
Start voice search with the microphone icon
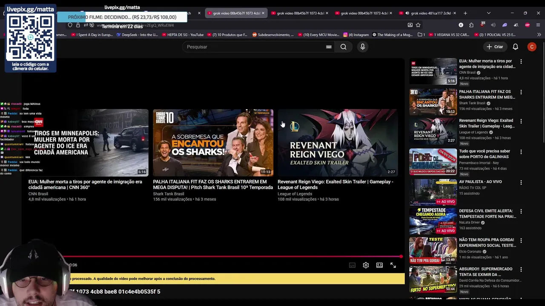point(363,47)
